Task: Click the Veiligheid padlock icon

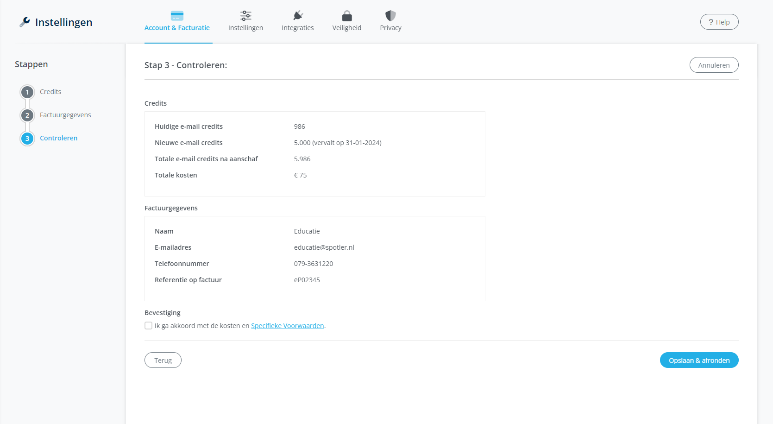Action: click(x=346, y=16)
